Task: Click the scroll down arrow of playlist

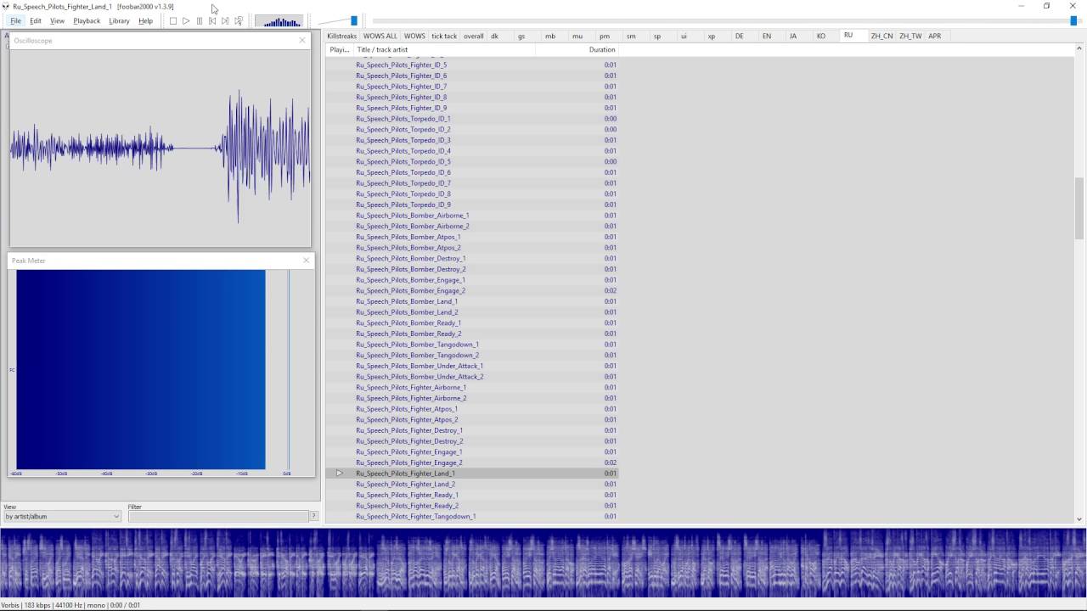Action: pyautogui.click(x=1079, y=519)
